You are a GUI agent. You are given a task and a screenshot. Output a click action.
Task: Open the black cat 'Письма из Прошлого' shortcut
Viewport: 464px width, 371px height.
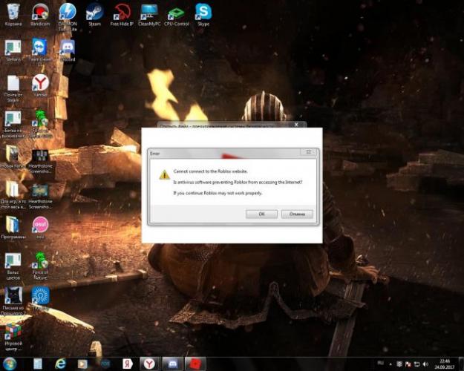tap(13, 301)
